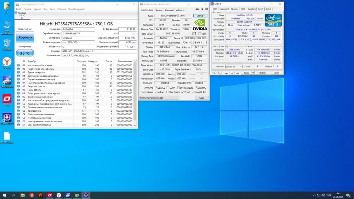
Task: Click the OCCT icon in the taskbar
Action: pos(50,195)
